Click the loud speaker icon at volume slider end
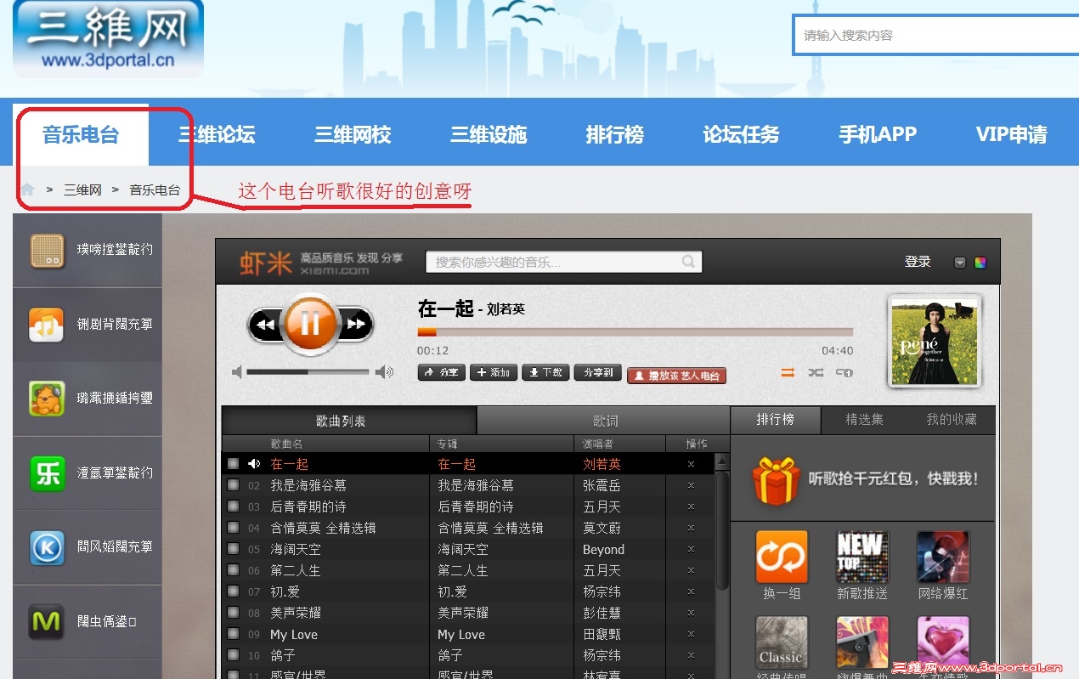1079x679 pixels. coord(385,371)
